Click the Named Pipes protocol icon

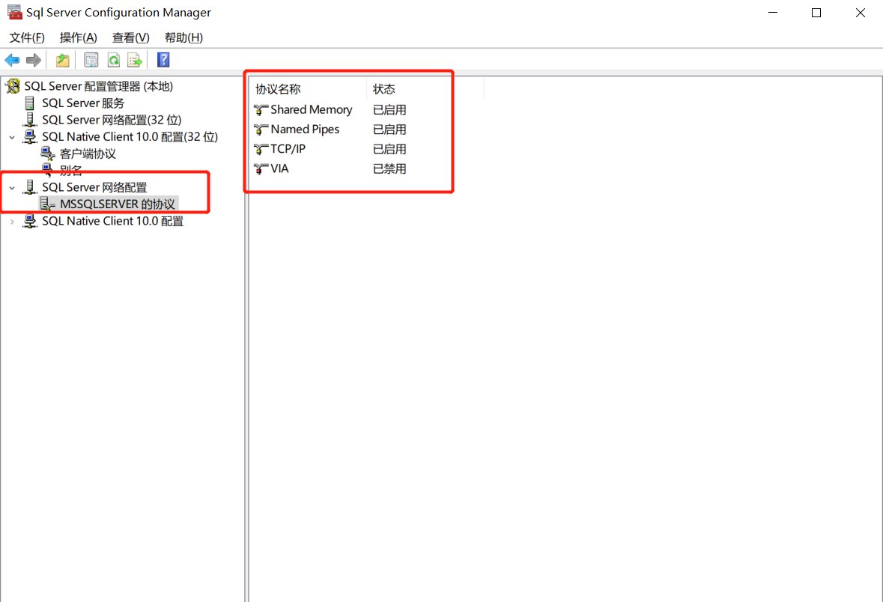point(261,130)
